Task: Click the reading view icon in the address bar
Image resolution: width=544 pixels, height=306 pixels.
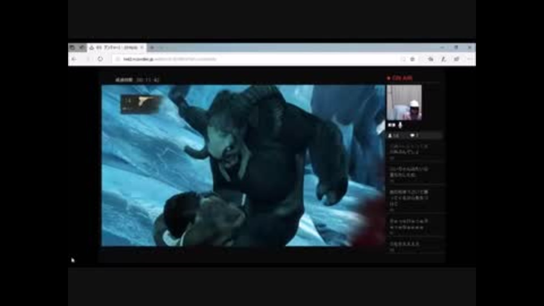Action: tap(403, 59)
